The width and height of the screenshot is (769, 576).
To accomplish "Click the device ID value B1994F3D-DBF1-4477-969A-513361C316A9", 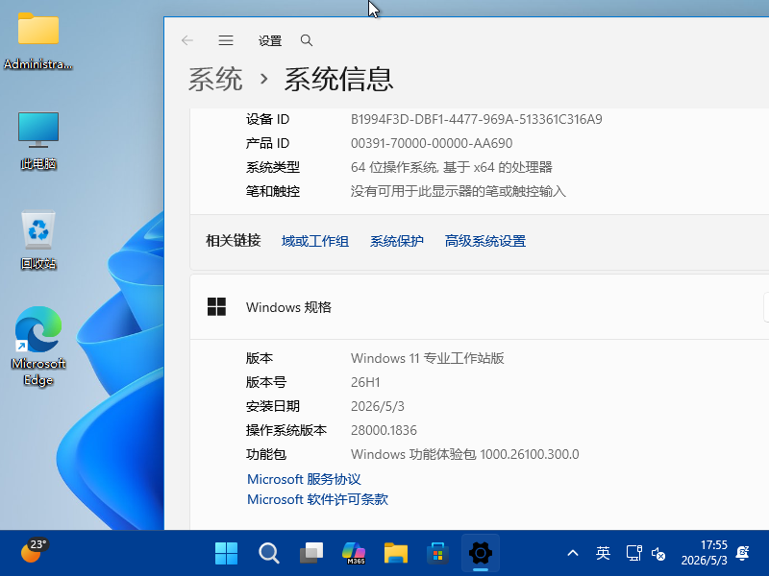I will pyautogui.click(x=476, y=119).
